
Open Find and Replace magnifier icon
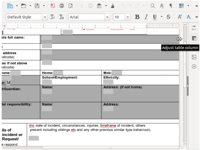tap(153, 6)
